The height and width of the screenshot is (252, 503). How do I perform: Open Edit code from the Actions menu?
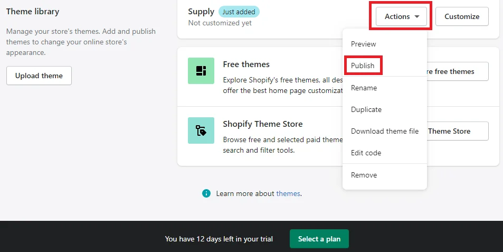pos(366,153)
